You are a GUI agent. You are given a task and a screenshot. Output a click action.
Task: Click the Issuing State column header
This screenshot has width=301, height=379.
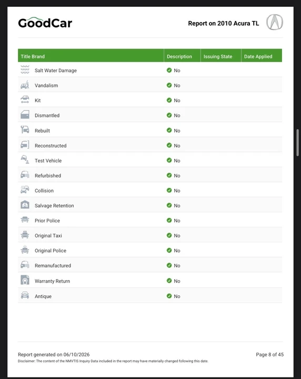click(218, 56)
